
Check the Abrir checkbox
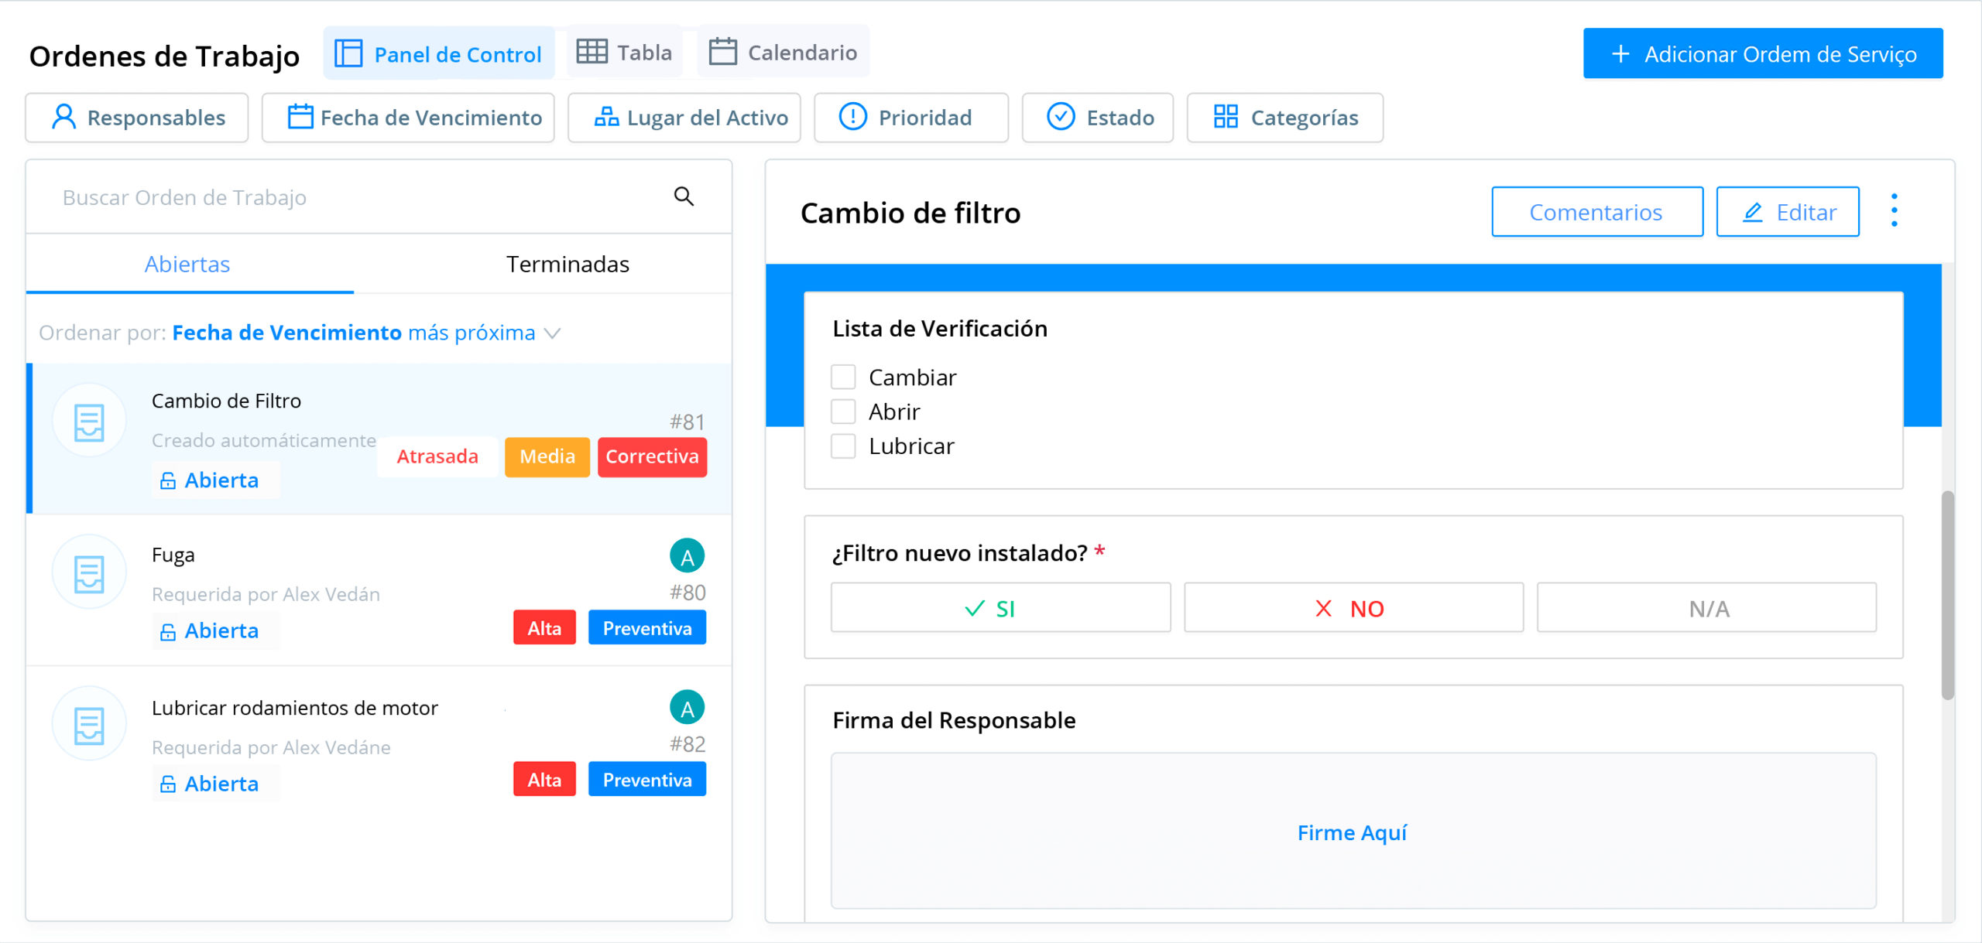tap(843, 412)
